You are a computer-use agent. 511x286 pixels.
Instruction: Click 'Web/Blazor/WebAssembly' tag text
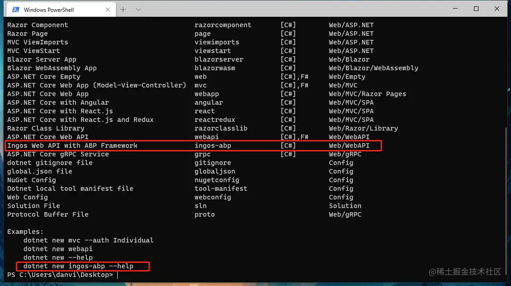[373, 68]
